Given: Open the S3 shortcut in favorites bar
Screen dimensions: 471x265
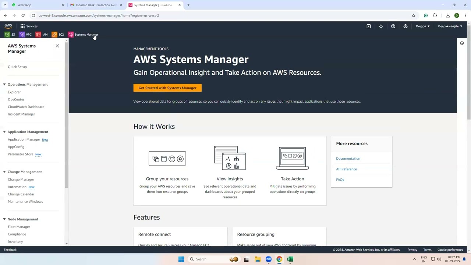Looking at the screenshot, I should pyautogui.click(x=10, y=35).
